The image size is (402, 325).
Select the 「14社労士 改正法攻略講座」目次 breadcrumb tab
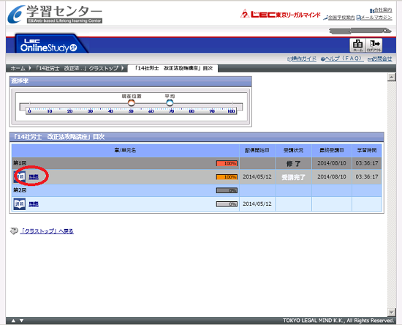point(173,68)
